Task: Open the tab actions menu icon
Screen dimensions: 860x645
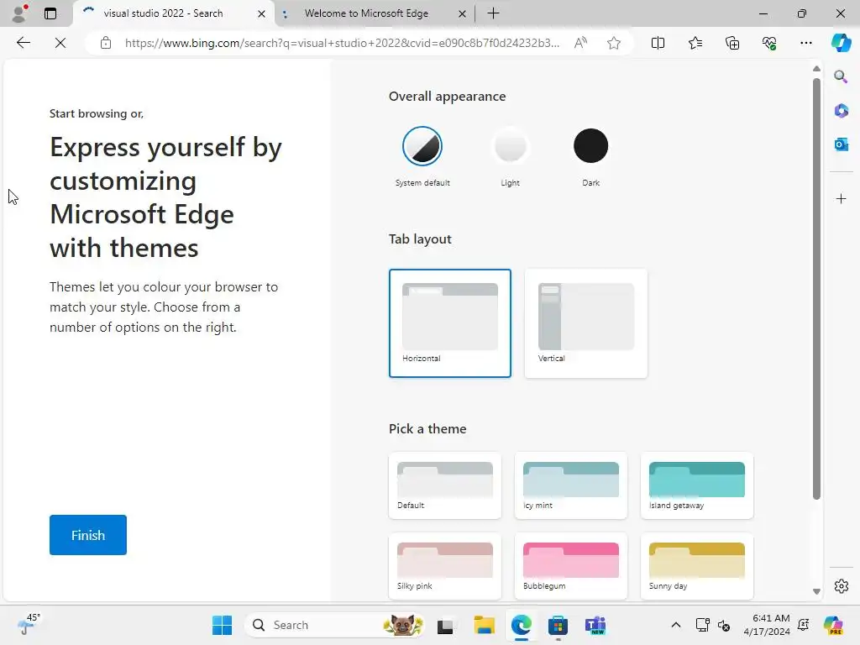Action: tap(50, 13)
